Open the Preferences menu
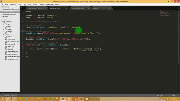This screenshot has width=180, height=101. coord(49,4)
